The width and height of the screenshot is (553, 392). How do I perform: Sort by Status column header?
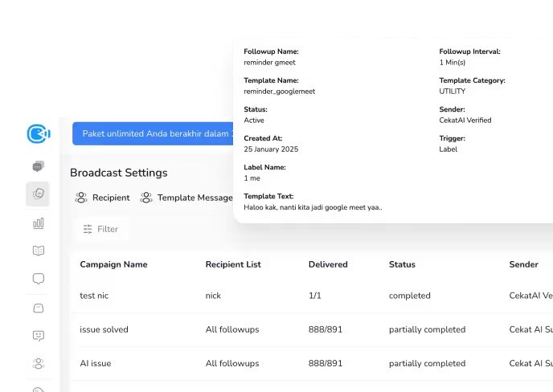[402, 264]
